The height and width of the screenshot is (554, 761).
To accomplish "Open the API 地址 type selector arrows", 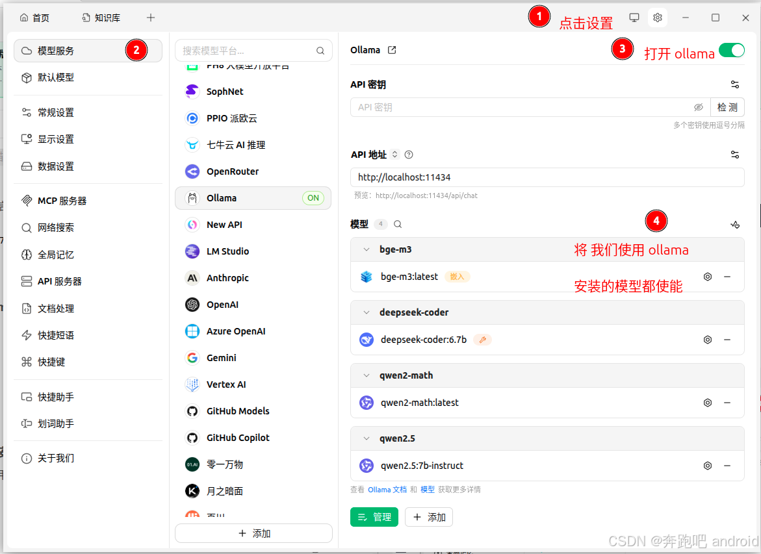I will [394, 155].
